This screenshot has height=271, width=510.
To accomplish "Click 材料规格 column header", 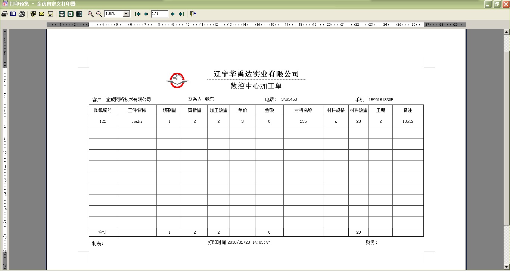I will pyautogui.click(x=336, y=110).
